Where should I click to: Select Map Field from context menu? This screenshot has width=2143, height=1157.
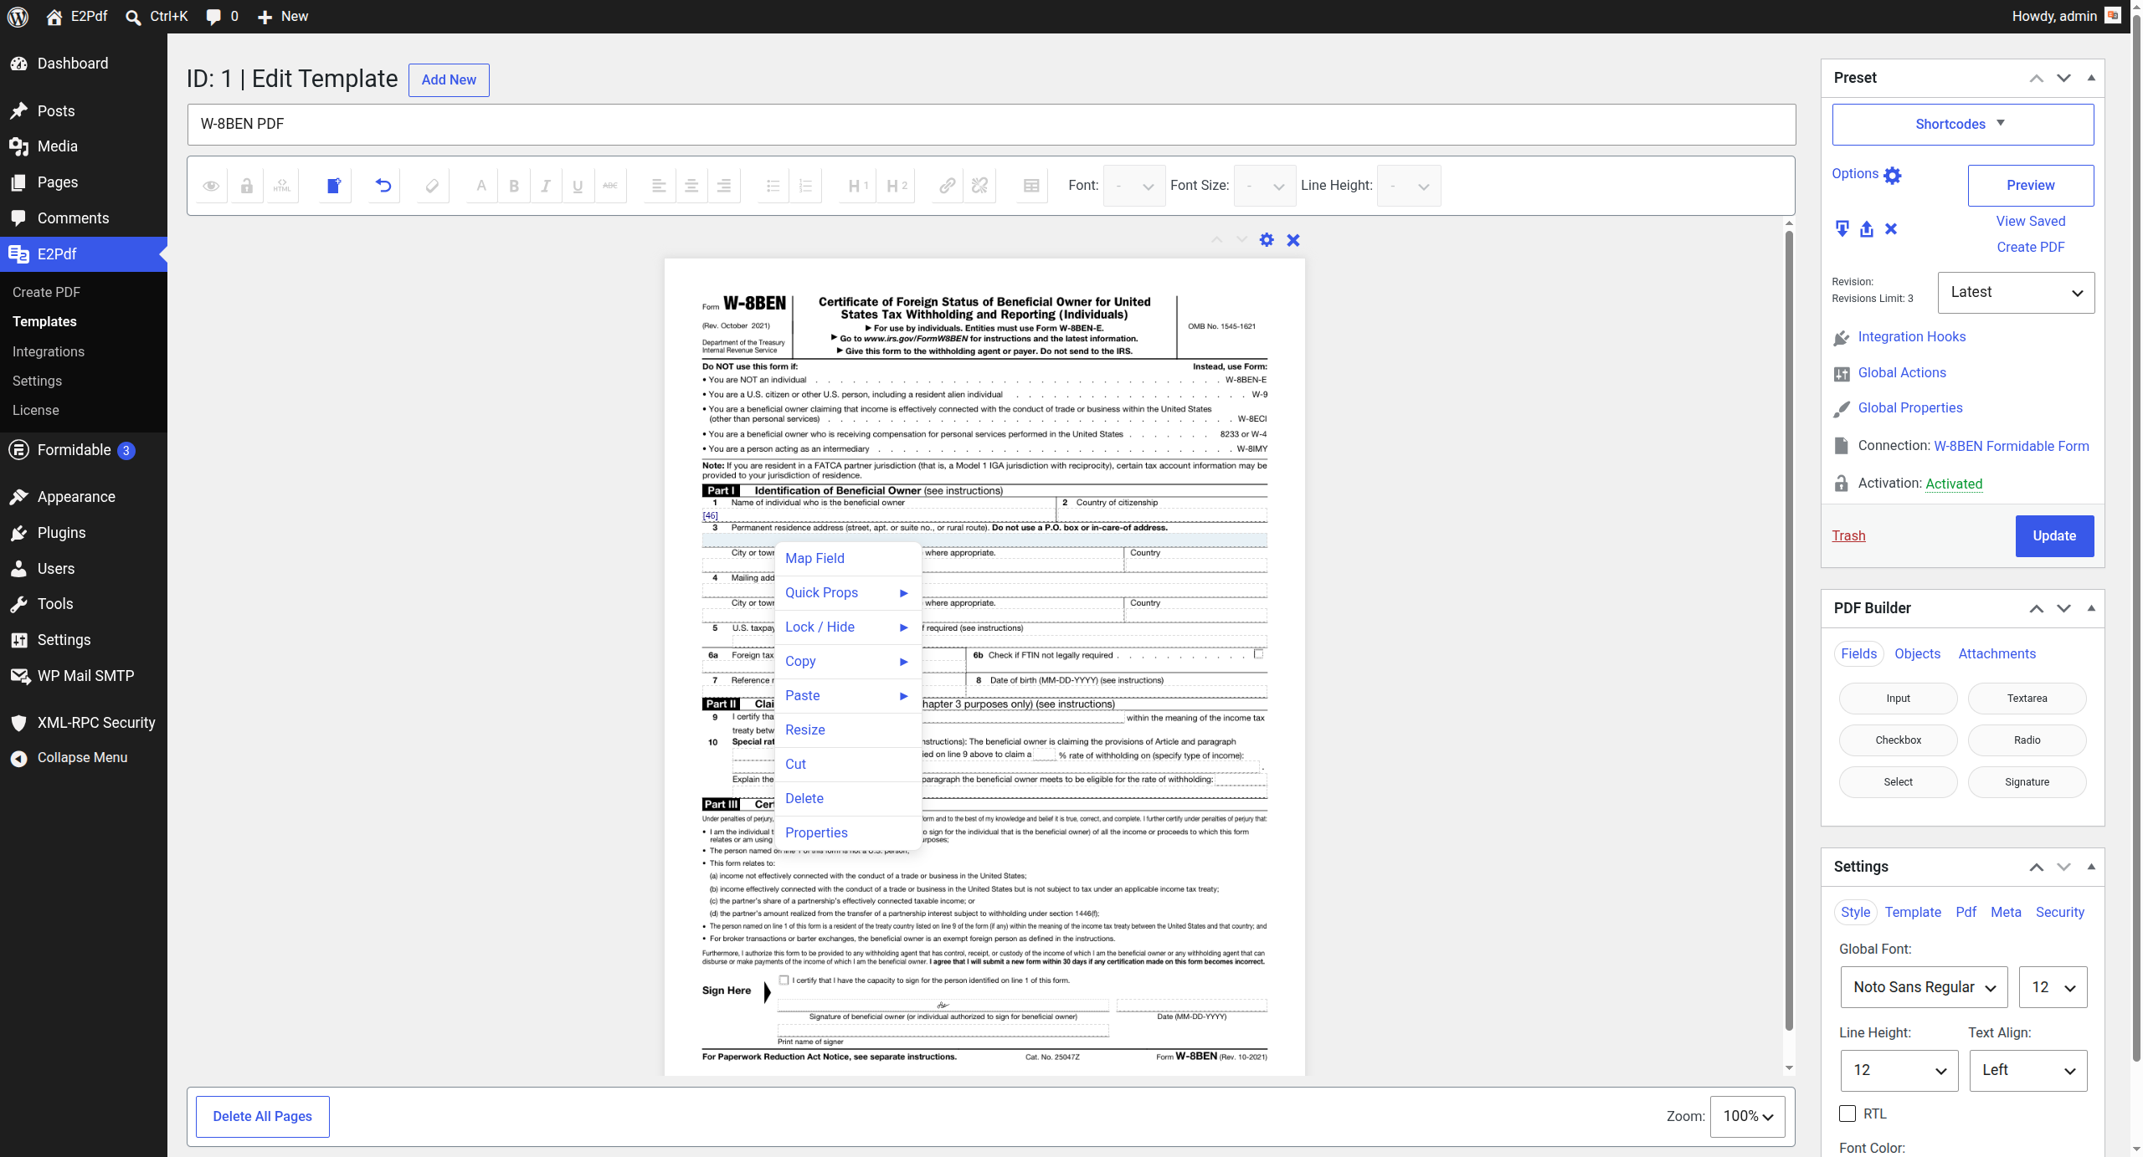[815, 558]
